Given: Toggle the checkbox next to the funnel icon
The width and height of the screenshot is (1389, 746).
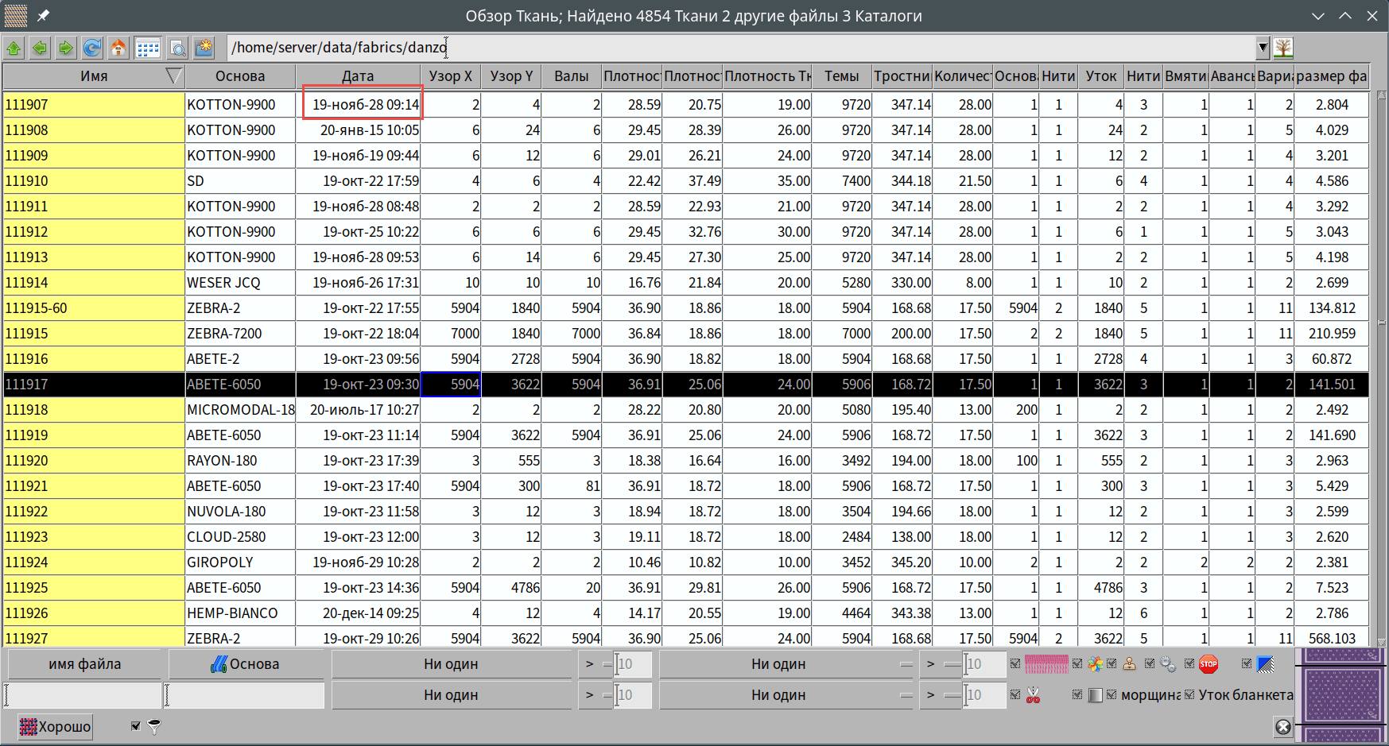Looking at the screenshot, I should (135, 725).
